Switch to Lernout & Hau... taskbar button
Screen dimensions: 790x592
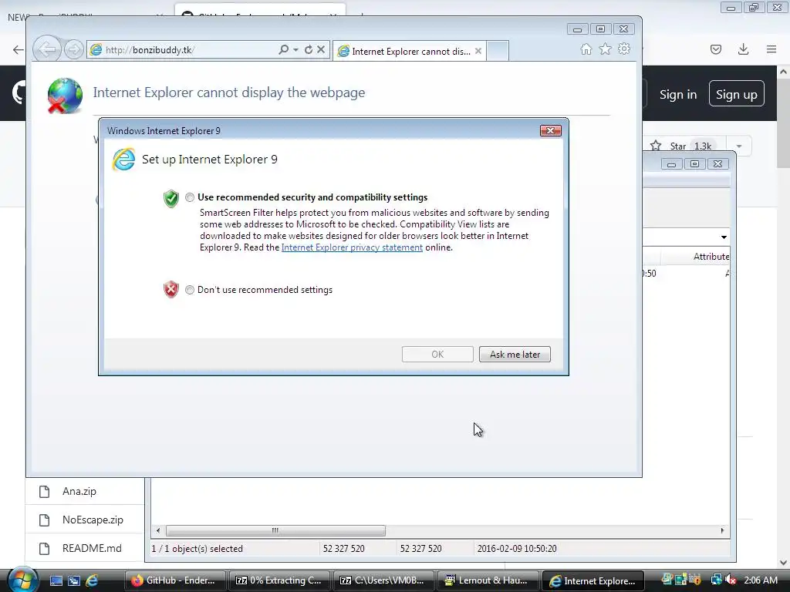click(488, 580)
